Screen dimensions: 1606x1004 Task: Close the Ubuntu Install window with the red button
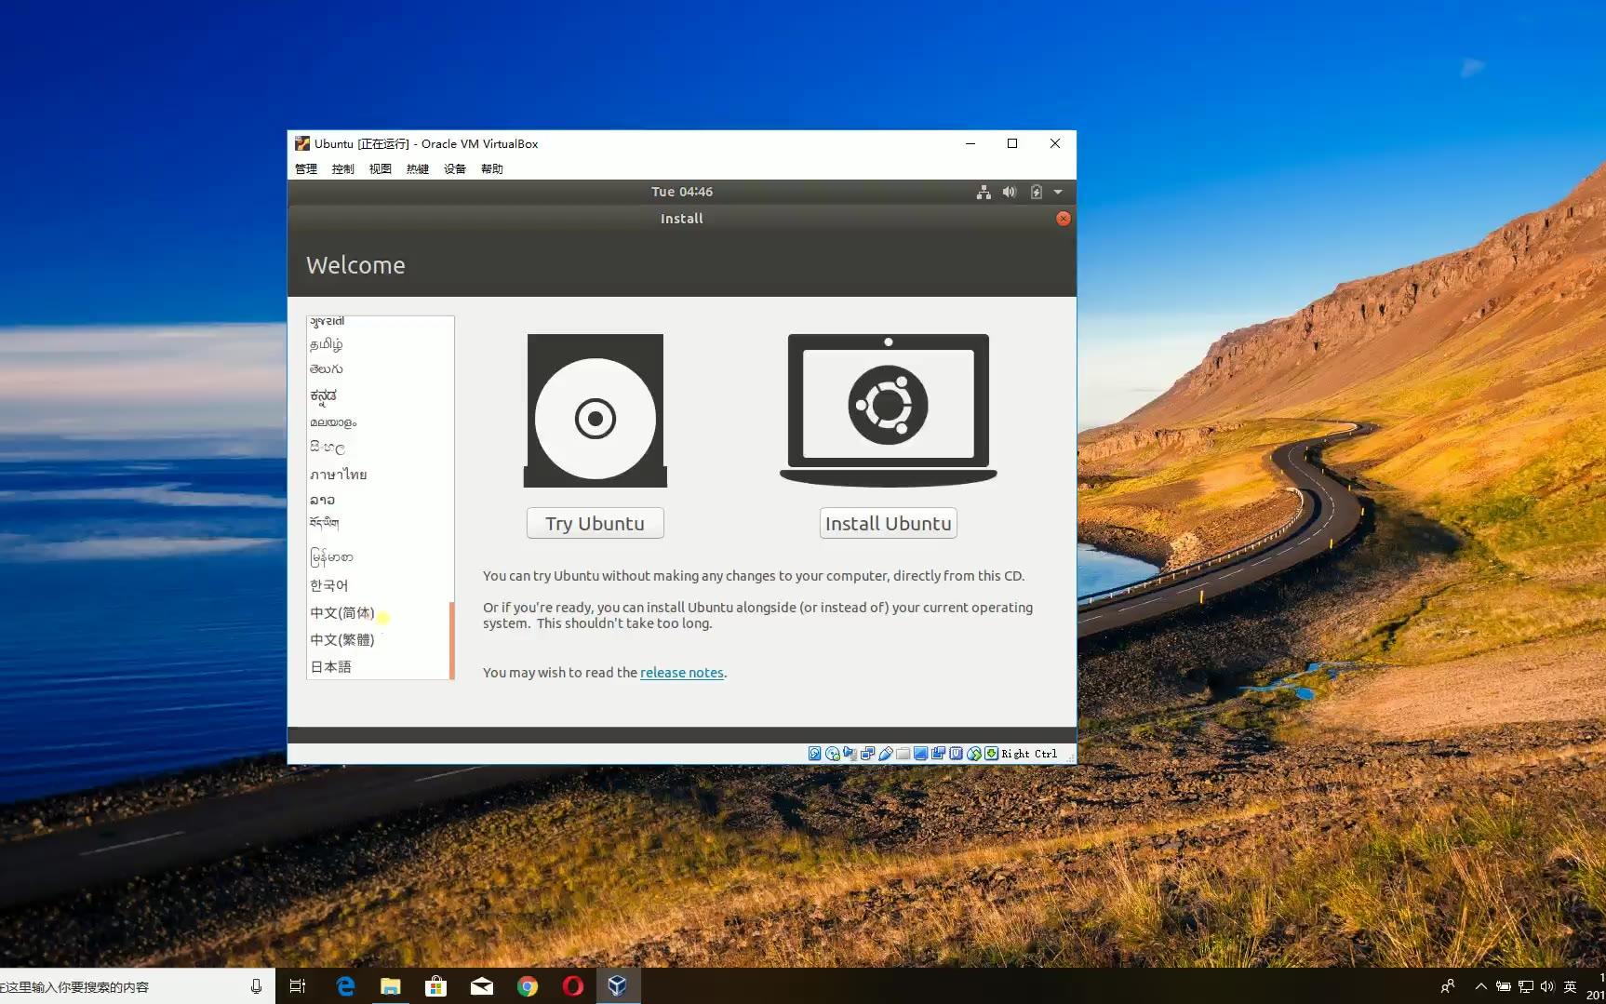[1064, 219]
